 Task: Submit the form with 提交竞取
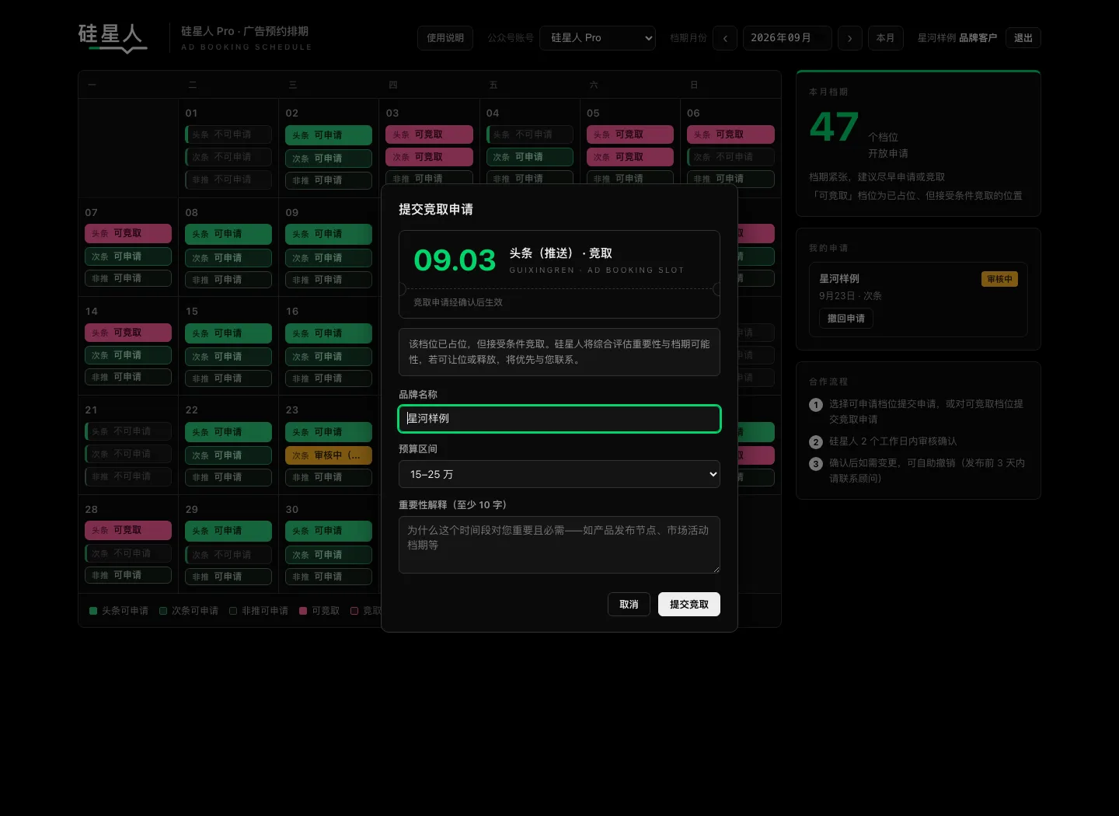tap(689, 605)
